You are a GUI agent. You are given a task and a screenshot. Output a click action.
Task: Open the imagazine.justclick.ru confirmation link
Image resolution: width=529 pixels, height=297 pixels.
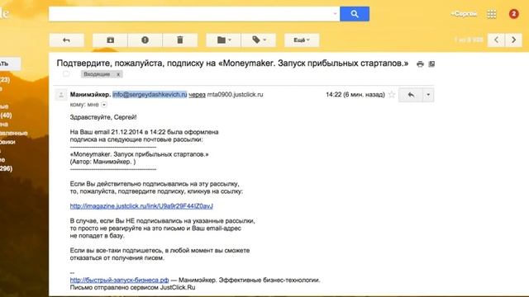(x=141, y=205)
